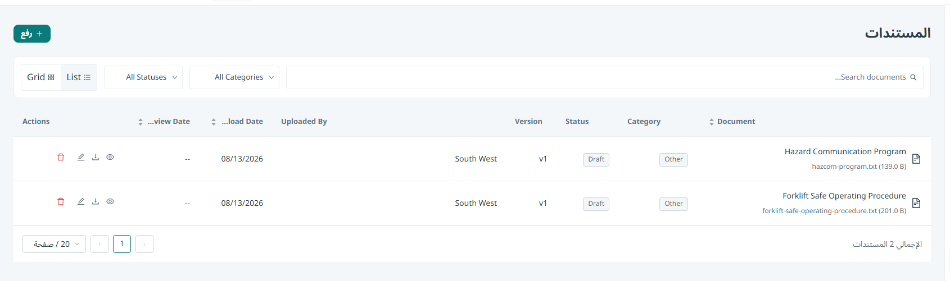Image resolution: width=950 pixels, height=281 pixels.
Task: Select page 1 in pagination
Action: click(x=122, y=244)
